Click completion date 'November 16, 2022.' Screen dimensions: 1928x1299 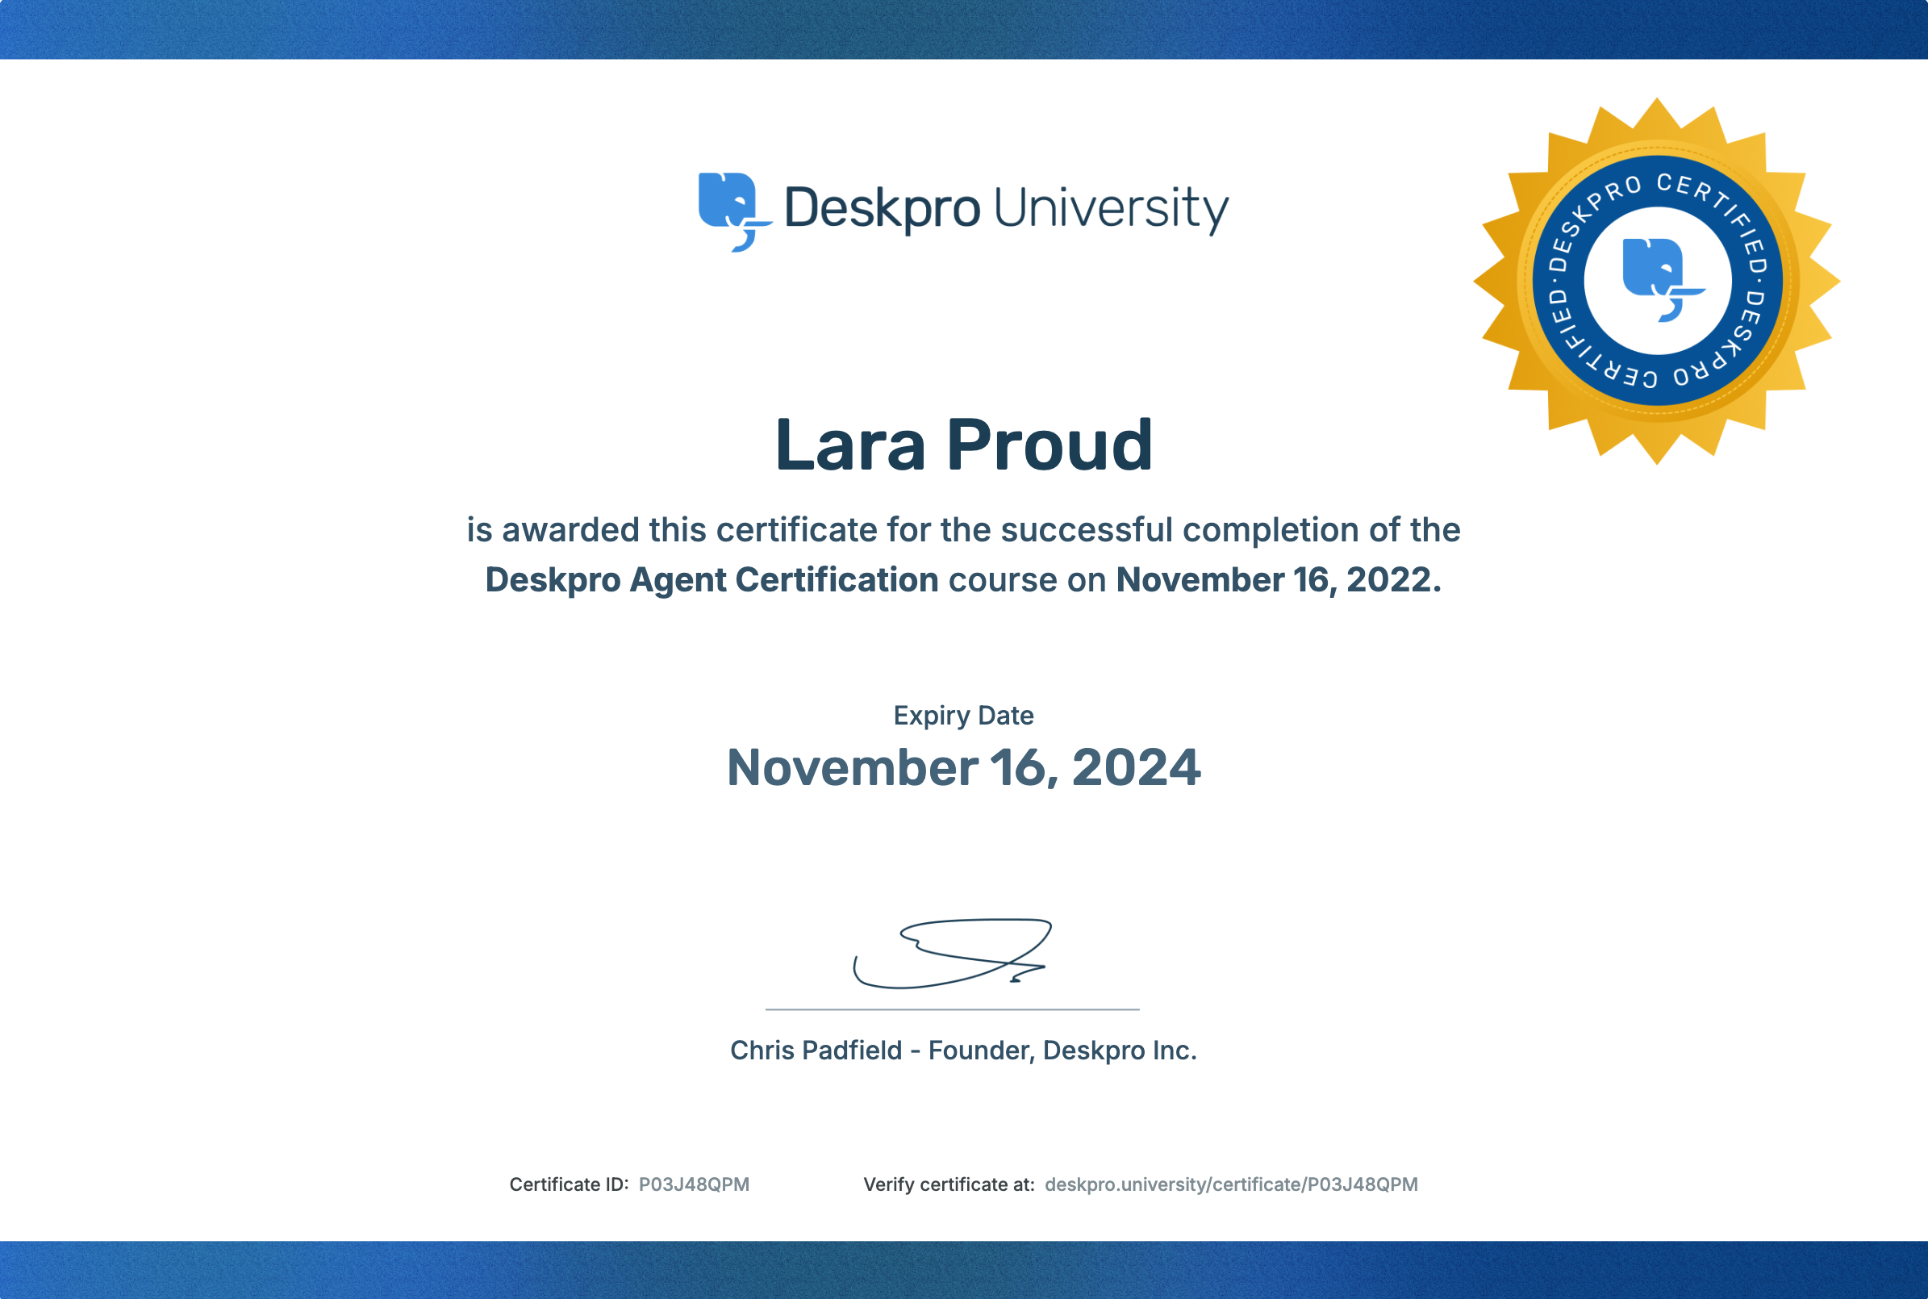(x=1279, y=580)
